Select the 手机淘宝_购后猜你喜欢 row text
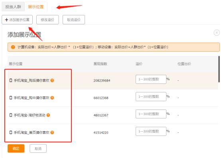The width and height of the screenshot is (221, 158). coord(32,80)
